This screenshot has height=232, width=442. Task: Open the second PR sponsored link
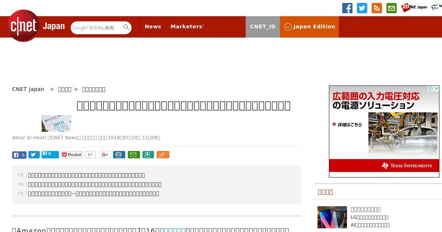95,184
